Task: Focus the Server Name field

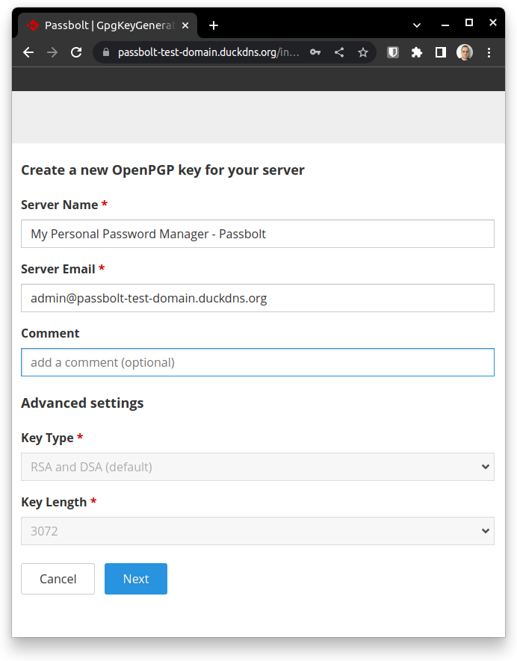Action: point(258,234)
